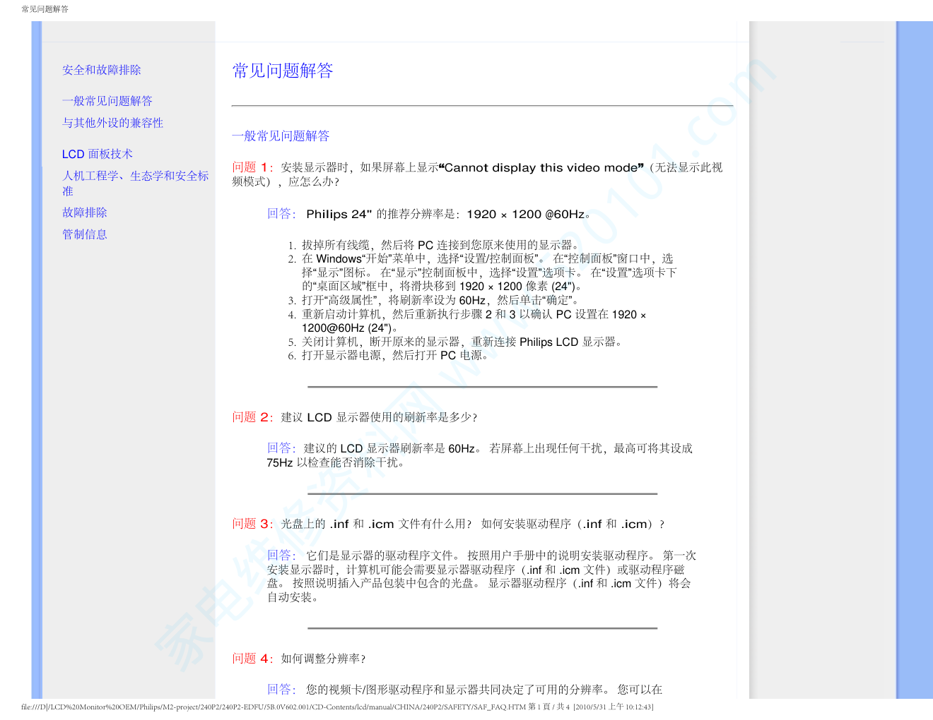Open the LCD 面板技术 link
Screen dimensions: 933x720
click(98, 154)
